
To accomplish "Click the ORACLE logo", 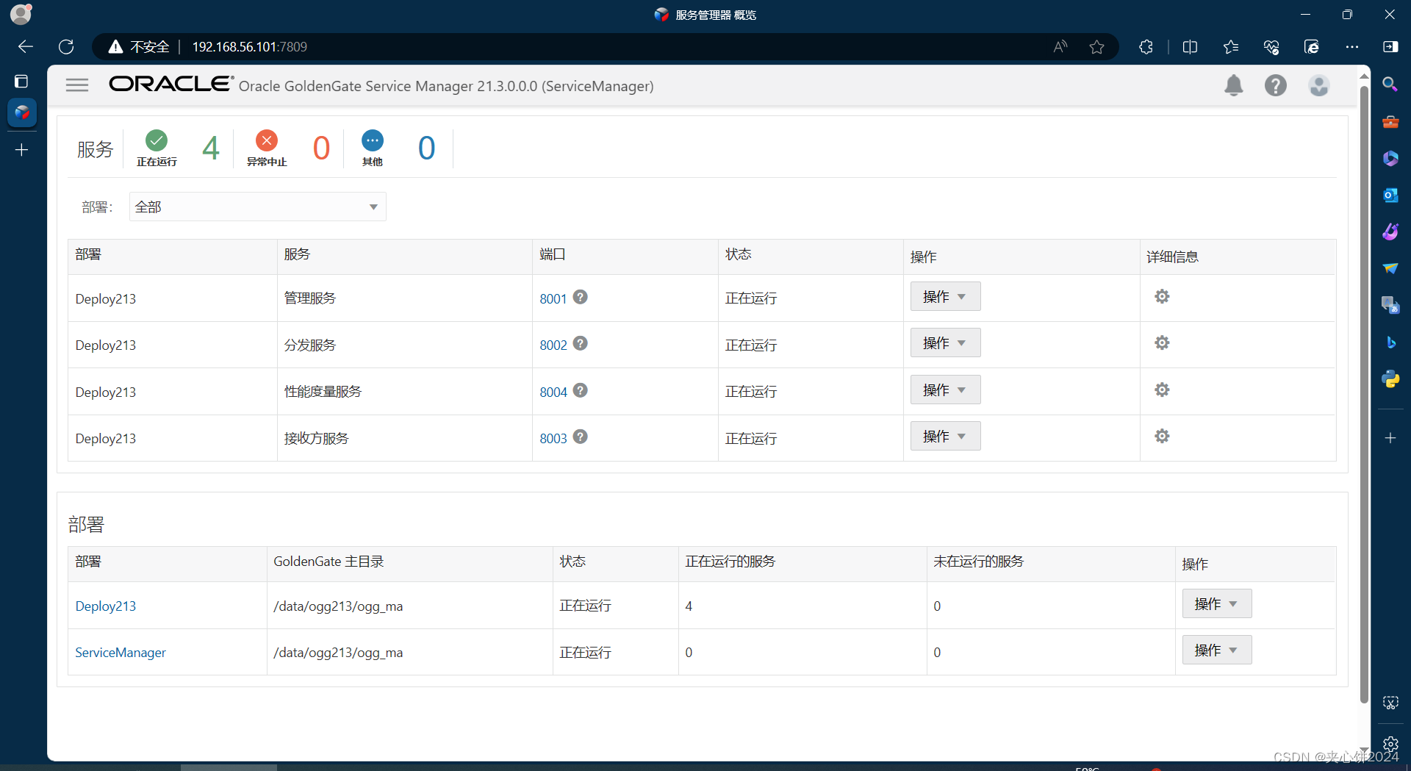I will tap(171, 84).
